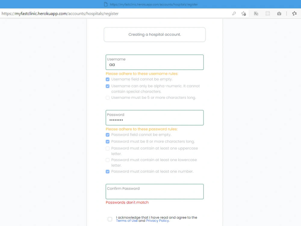Click the grid extension icon in toolbar
Image resolution: width=301 pixels, height=226 pixels.
click(268, 14)
